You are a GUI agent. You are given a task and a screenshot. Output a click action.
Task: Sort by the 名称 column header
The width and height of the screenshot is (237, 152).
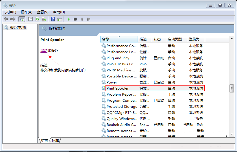click(119, 39)
